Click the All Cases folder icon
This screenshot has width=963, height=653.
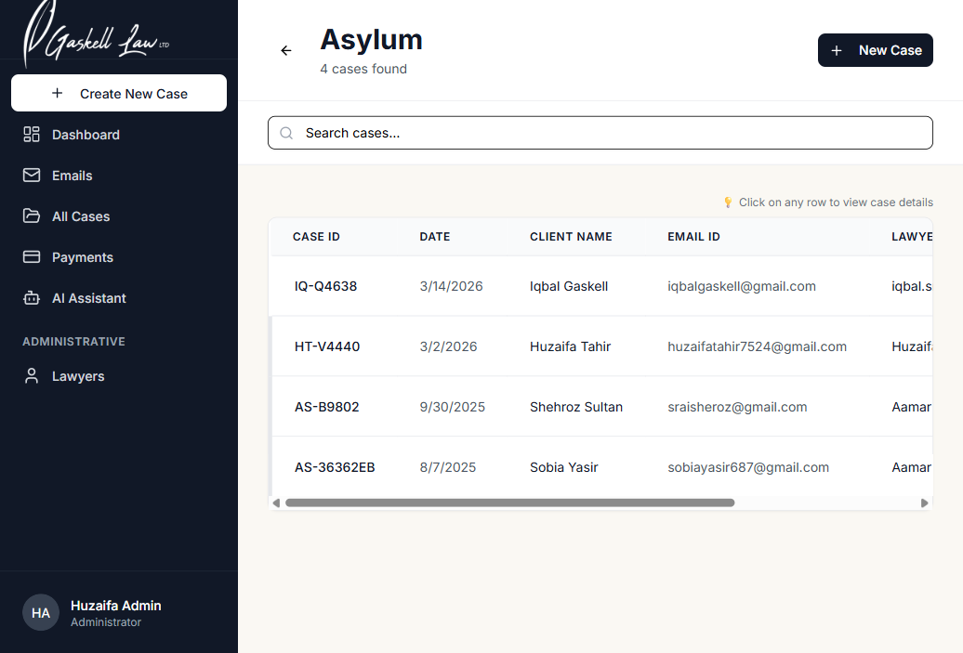coord(32,216)
